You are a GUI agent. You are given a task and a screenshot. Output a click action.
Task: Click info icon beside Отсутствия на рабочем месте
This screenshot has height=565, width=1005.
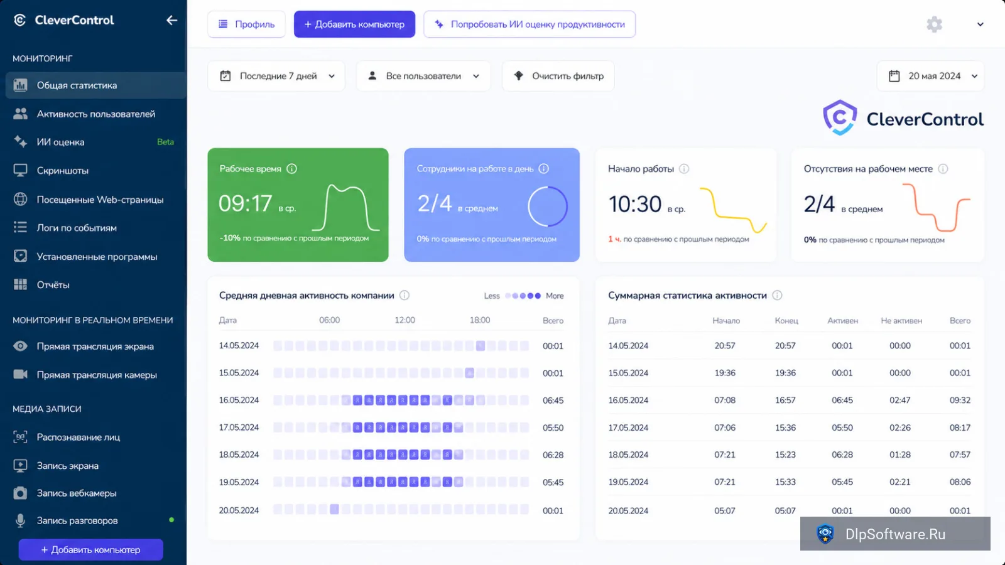coord(943,168)
